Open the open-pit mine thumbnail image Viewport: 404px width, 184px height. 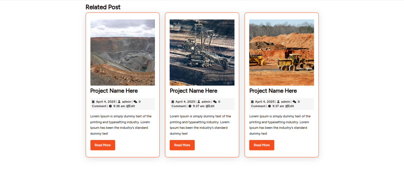tap(123, 52)
